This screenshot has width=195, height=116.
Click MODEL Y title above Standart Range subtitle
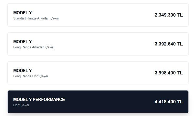23,13
